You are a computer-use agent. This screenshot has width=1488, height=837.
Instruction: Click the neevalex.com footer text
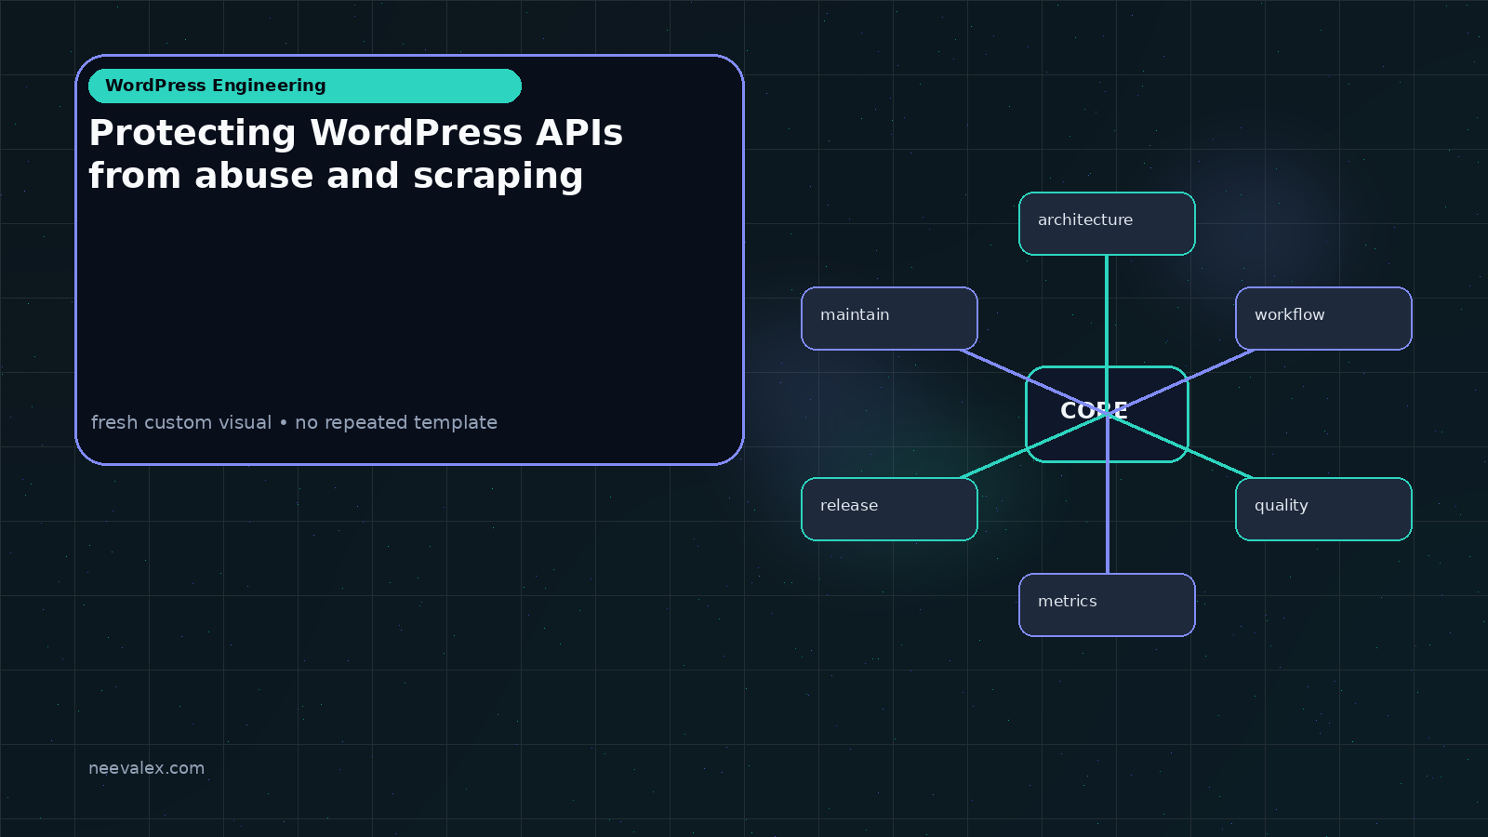click(x=146, y=768)
